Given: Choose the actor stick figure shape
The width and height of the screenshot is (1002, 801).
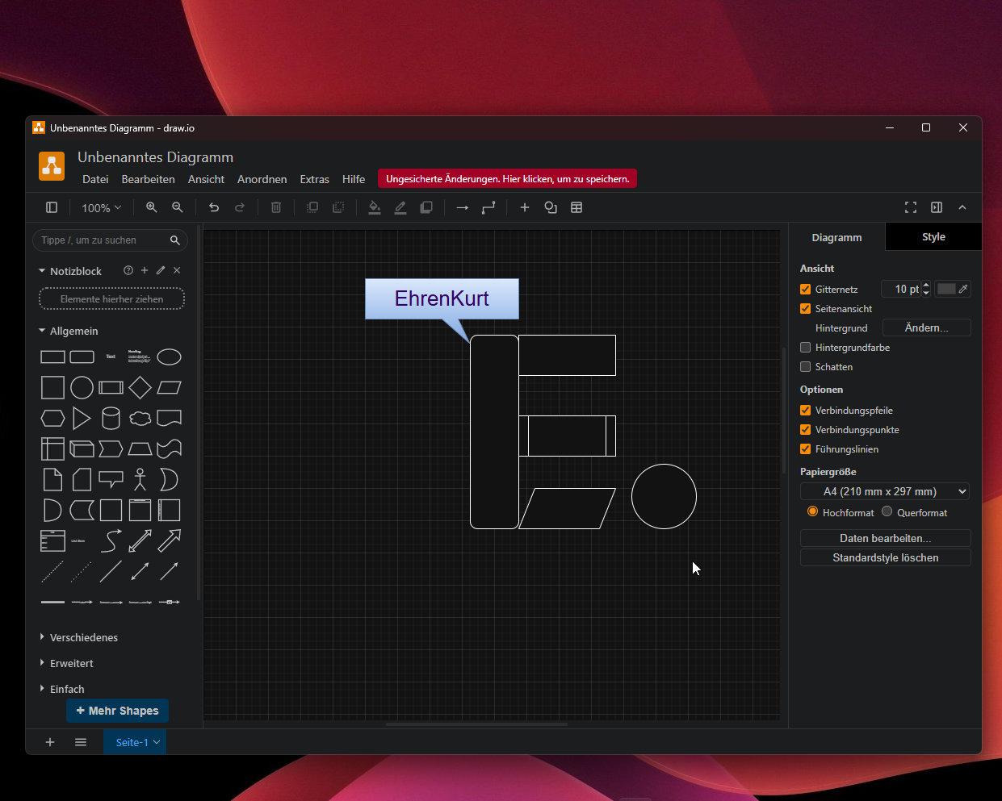Looking at the screenshot, I should (140, 480).
